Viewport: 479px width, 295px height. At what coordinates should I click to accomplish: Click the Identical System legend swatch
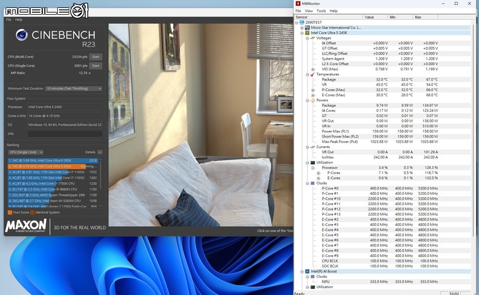(33, 213)
